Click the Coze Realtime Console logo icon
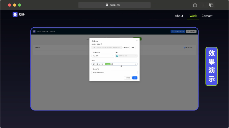The width and height of the screenshot is (229, 128). click(x=34, y=31)
